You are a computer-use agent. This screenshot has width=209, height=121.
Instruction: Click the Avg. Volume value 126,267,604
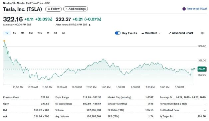(94, 116)
